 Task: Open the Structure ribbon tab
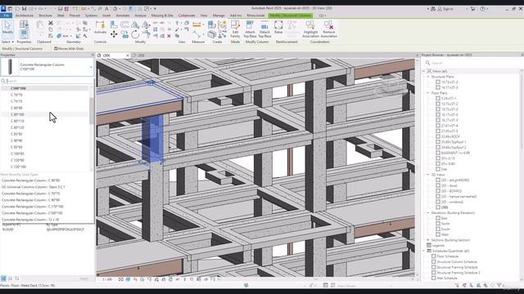[45, 16]
